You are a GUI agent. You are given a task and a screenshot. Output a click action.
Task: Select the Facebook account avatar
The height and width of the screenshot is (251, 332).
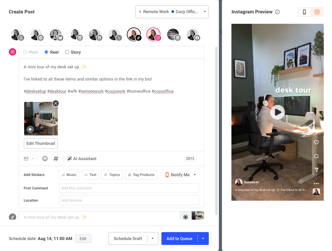point(193,34)
